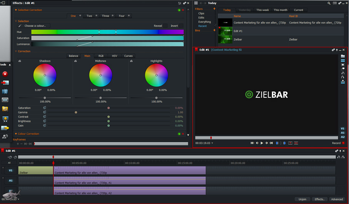Add a new bin with plus sign

point(214,30)
